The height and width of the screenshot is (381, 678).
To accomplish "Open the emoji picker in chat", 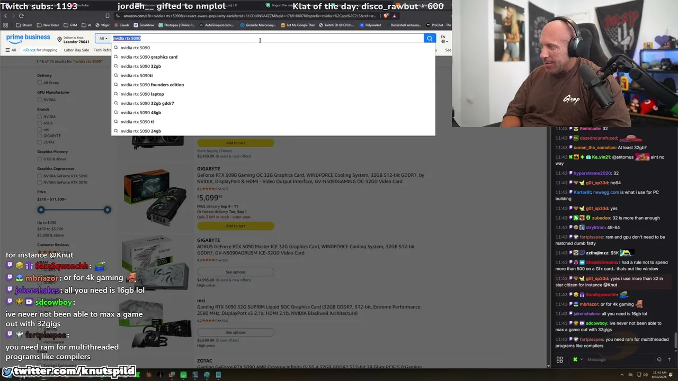I will 659,360.
